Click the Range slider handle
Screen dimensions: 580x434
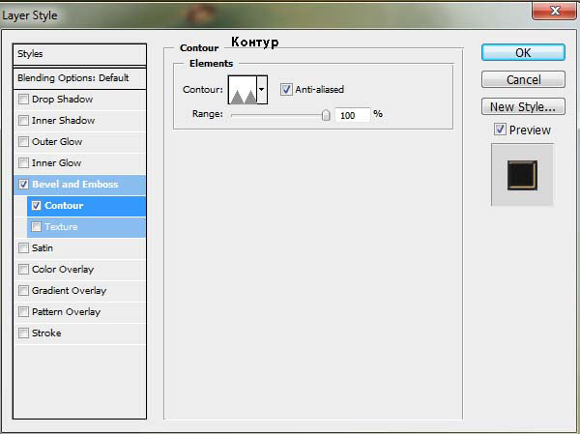click(x=326, y=115)
